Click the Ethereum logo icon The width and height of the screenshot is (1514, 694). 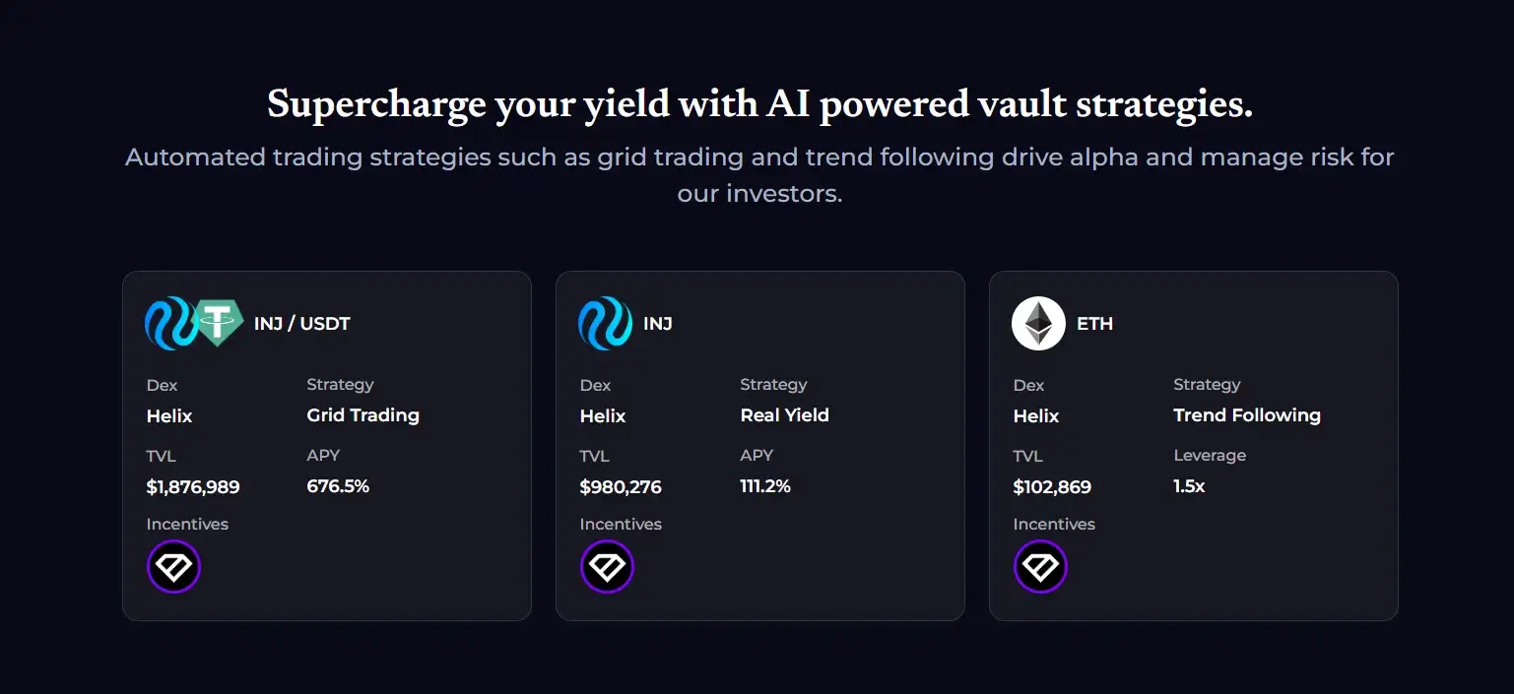pyautogui.click(x=1038, y=323)
